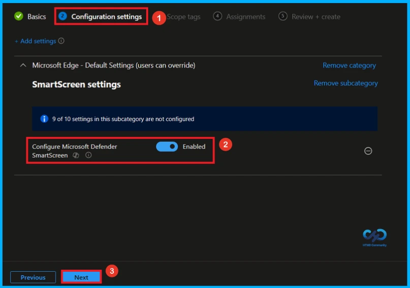Toggle Configure Microsoft Defender SmartScreen switch
This screenshot has width=410, height=288.
pyautogui.click(x=167, y=147)
